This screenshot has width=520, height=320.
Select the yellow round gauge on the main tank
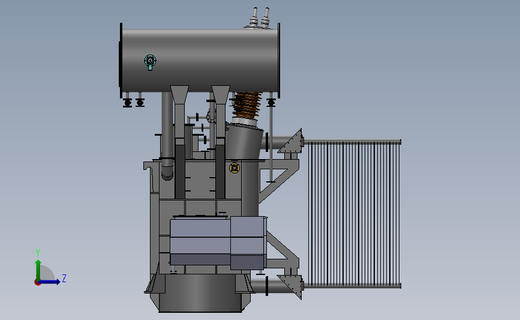click(235, 168)
